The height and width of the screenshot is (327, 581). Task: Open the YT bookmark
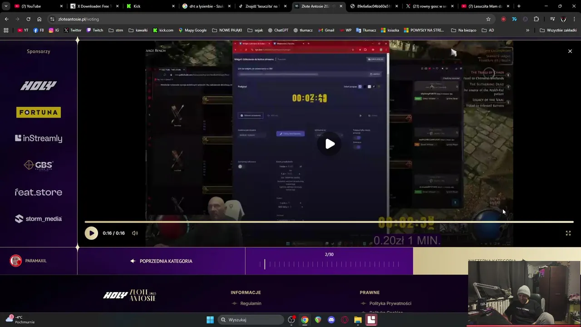click(x=23, y=30)
